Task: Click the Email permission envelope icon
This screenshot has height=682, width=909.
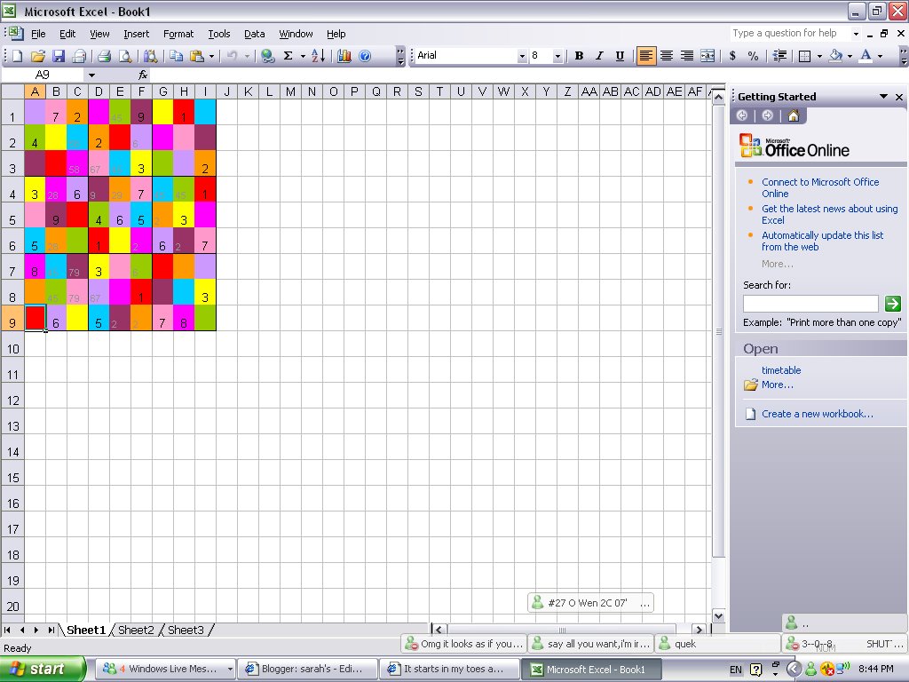Action: coord(79,56)
